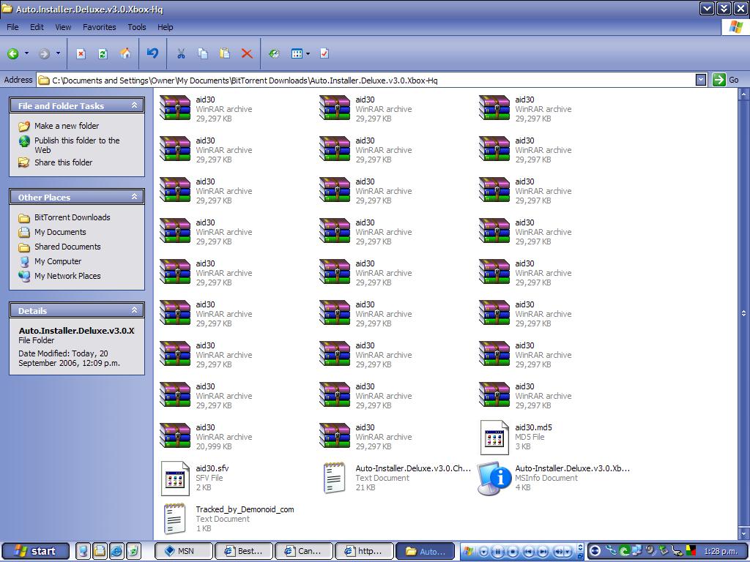Stop playback in the media player taskband

[512, 552]
